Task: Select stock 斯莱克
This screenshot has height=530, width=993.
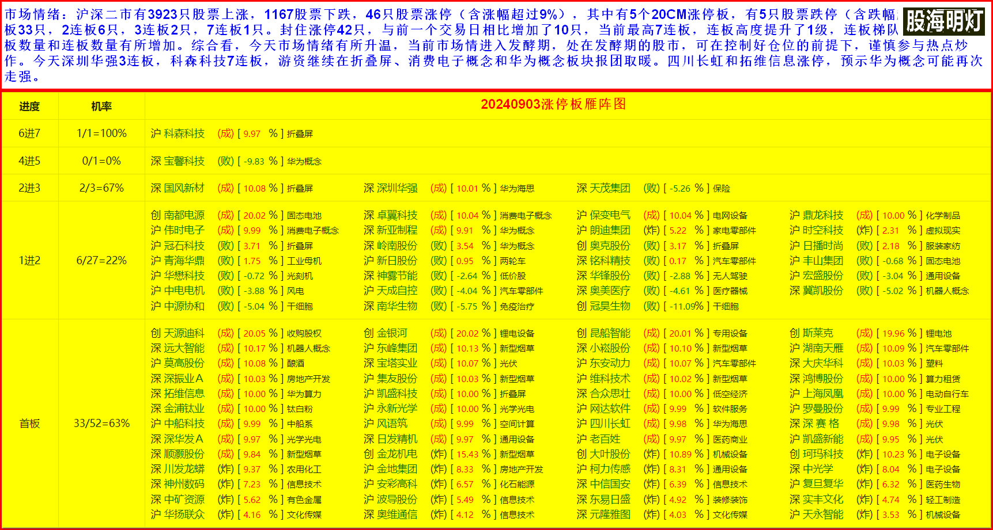Action: tap(818, 333)
